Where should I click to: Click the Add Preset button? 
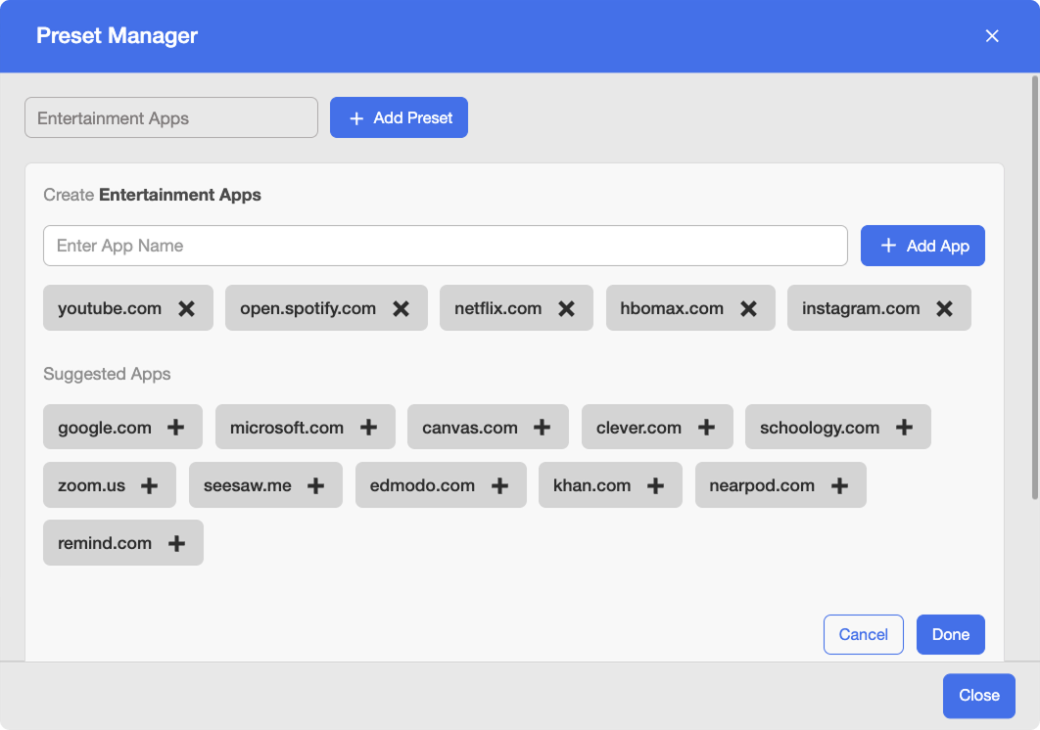pos(399,117)
